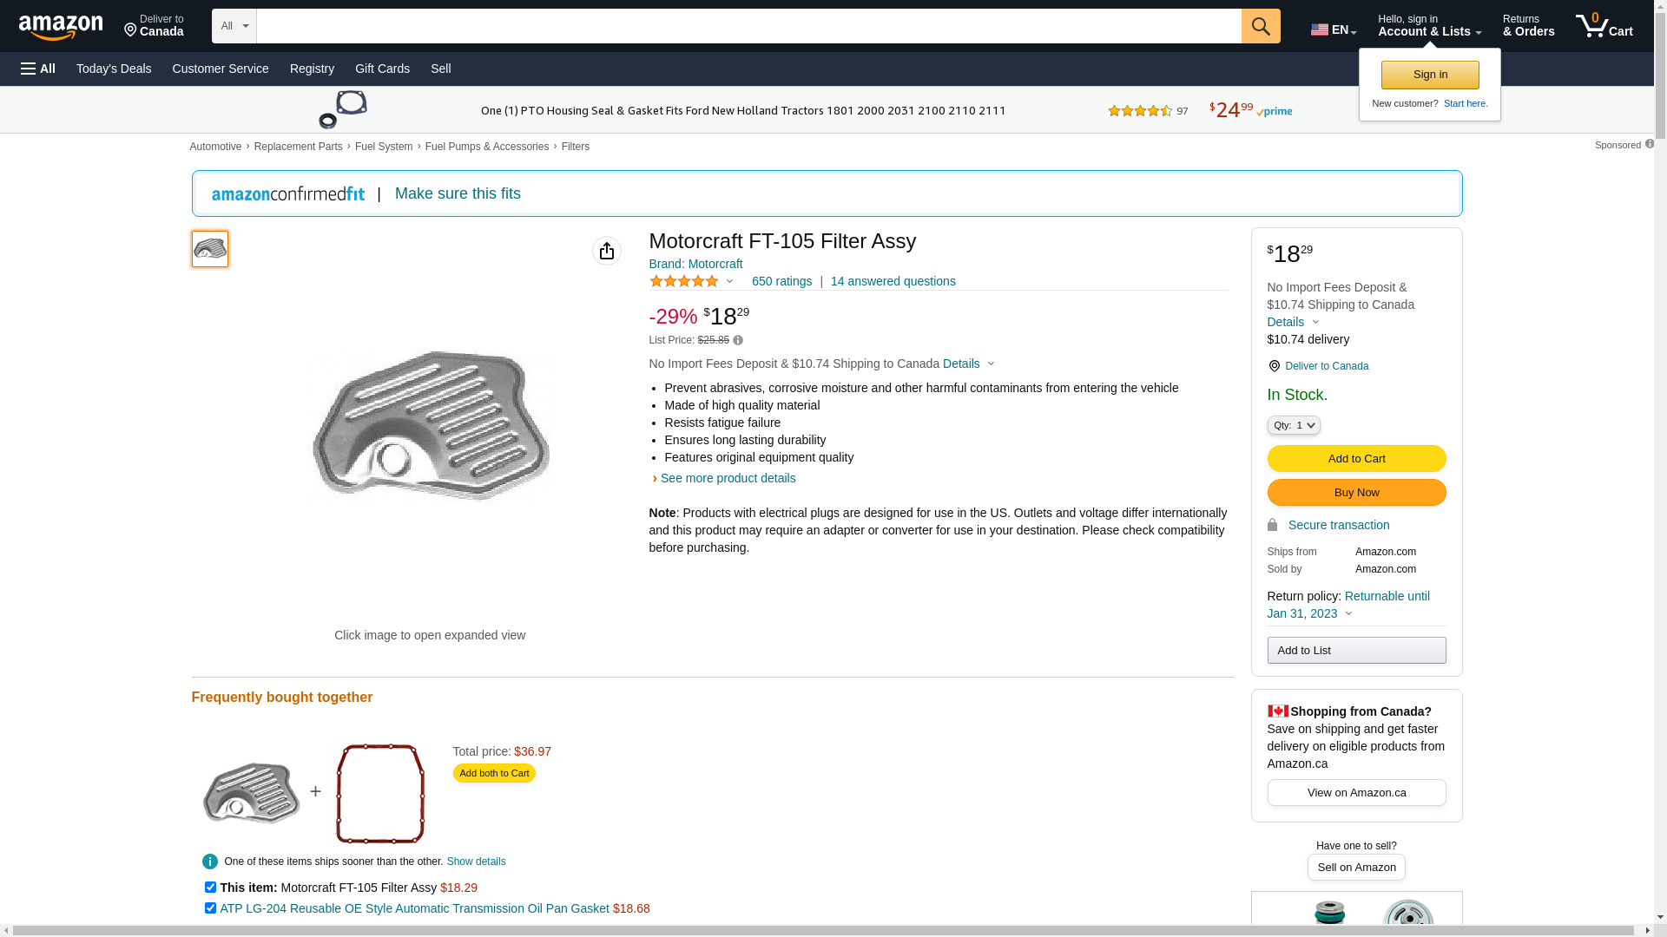This screenshot has width=1667, height=937.
Task: Expand the EN language selector
Action: point(1334,29)
